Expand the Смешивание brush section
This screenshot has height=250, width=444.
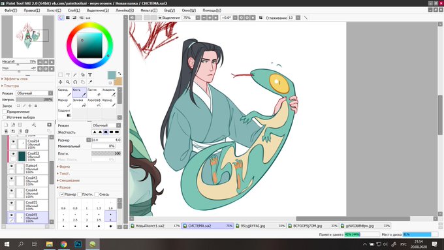(69, 180)
